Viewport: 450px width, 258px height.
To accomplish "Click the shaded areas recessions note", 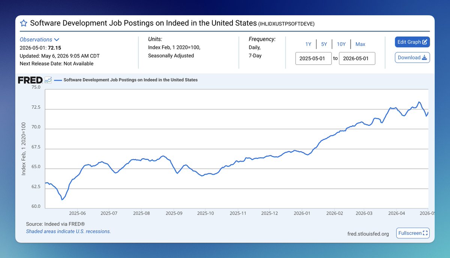I will (x=68, y=231).
